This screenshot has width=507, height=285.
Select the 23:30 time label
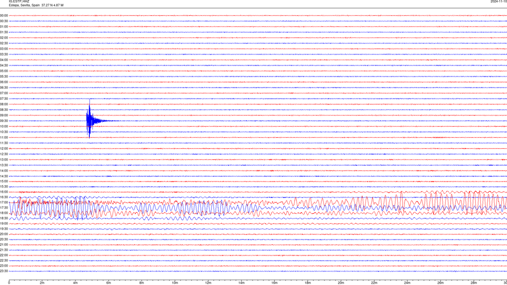point(4,271)
